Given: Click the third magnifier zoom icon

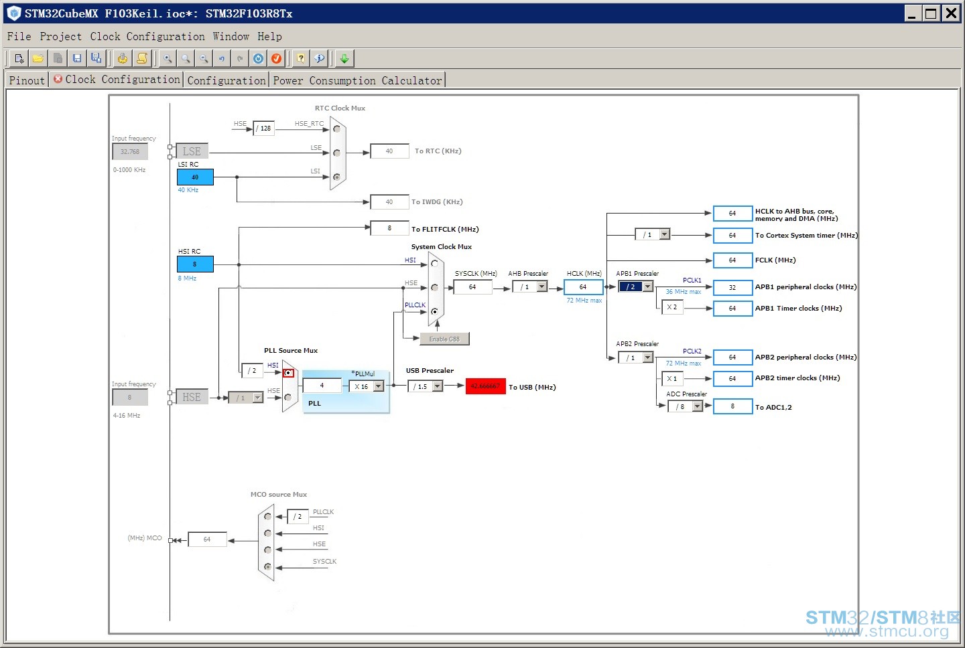Looking at the screenshot, I should point(204,59).
